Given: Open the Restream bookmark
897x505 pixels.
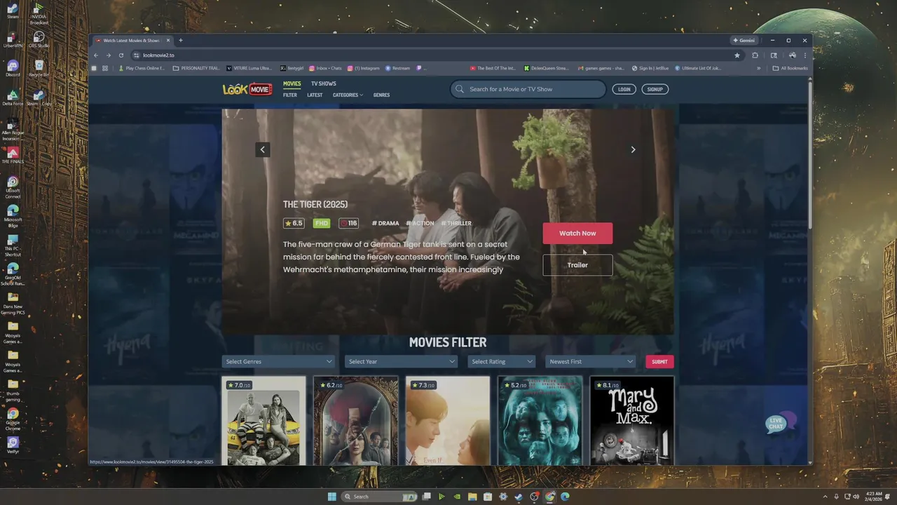Looking at the screenshot, I should pyautogui.click(x=397, y=68).
